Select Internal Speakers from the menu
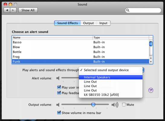The height and width of the screenshot is (121, 165). [x=111, y=77]
